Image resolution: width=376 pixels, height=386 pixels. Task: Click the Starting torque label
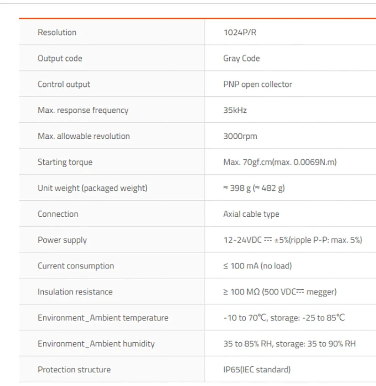coord(65,162)
